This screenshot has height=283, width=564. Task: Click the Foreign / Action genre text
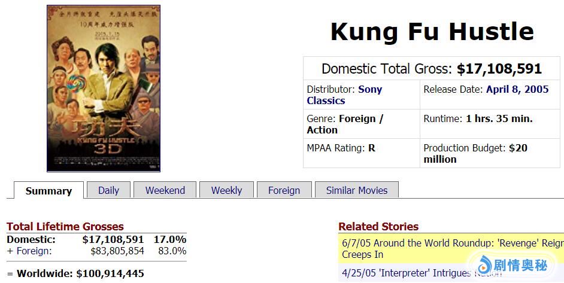pos(345,124)
